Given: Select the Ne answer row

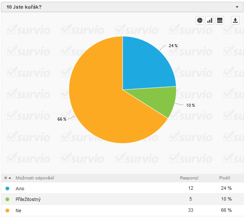Looking at the screenshot, I should (x=122, y=211).
